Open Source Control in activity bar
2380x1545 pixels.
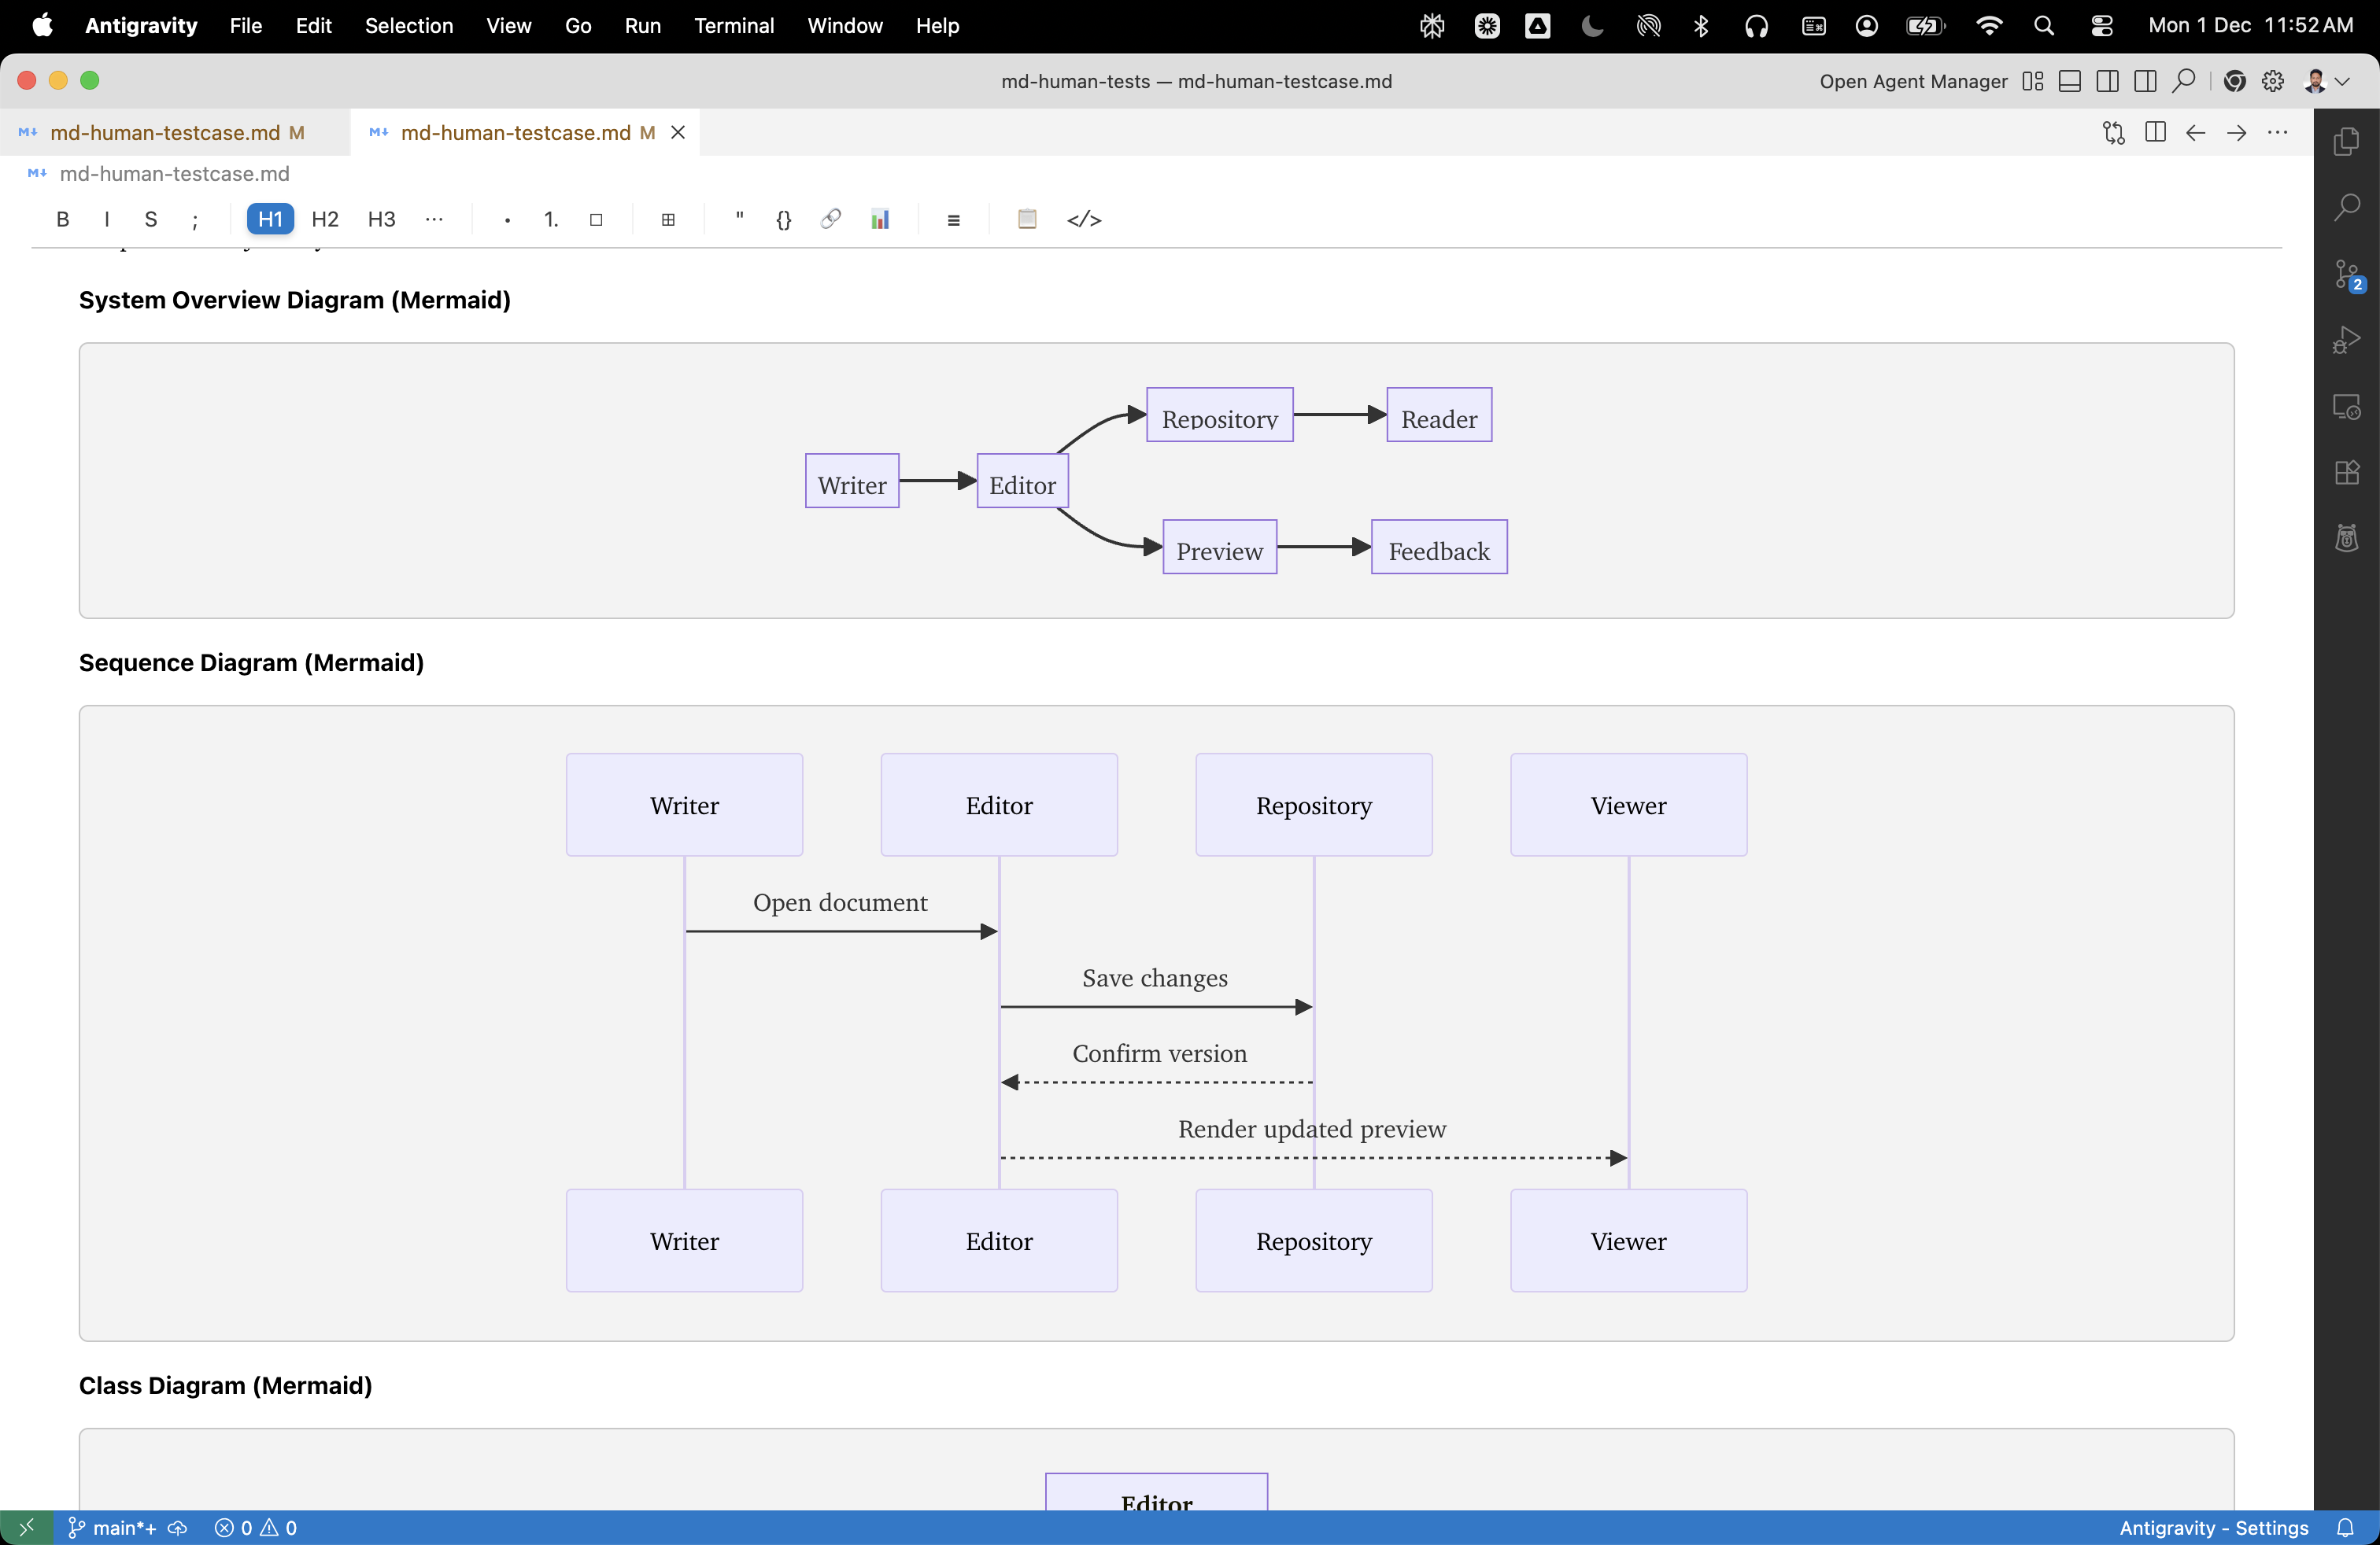(x=2346, y=274)
